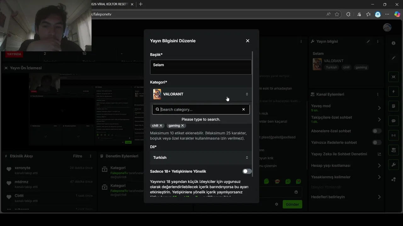Open chat panel three-dot menu
This screenshot has height=226, width=403.
click(301, 41)
